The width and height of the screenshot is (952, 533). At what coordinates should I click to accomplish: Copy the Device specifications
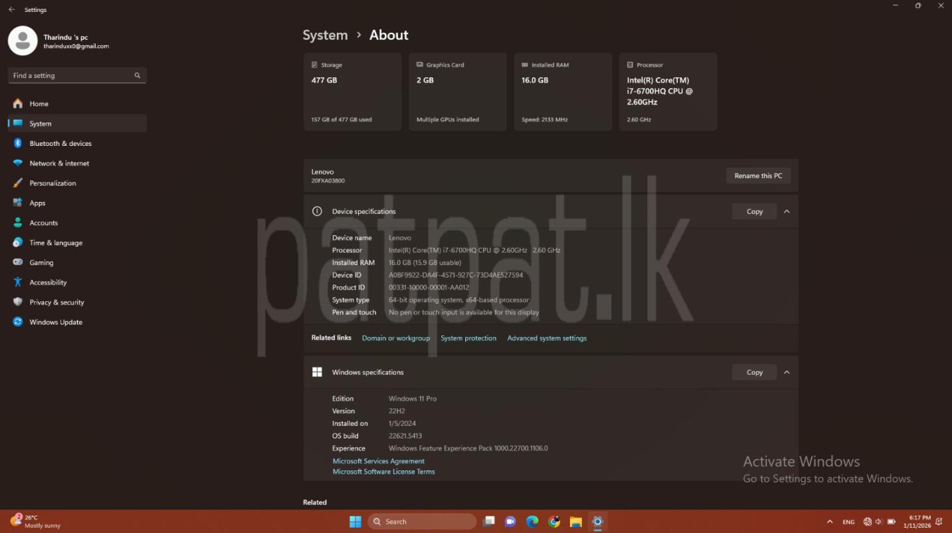click(x=754, y=211)
